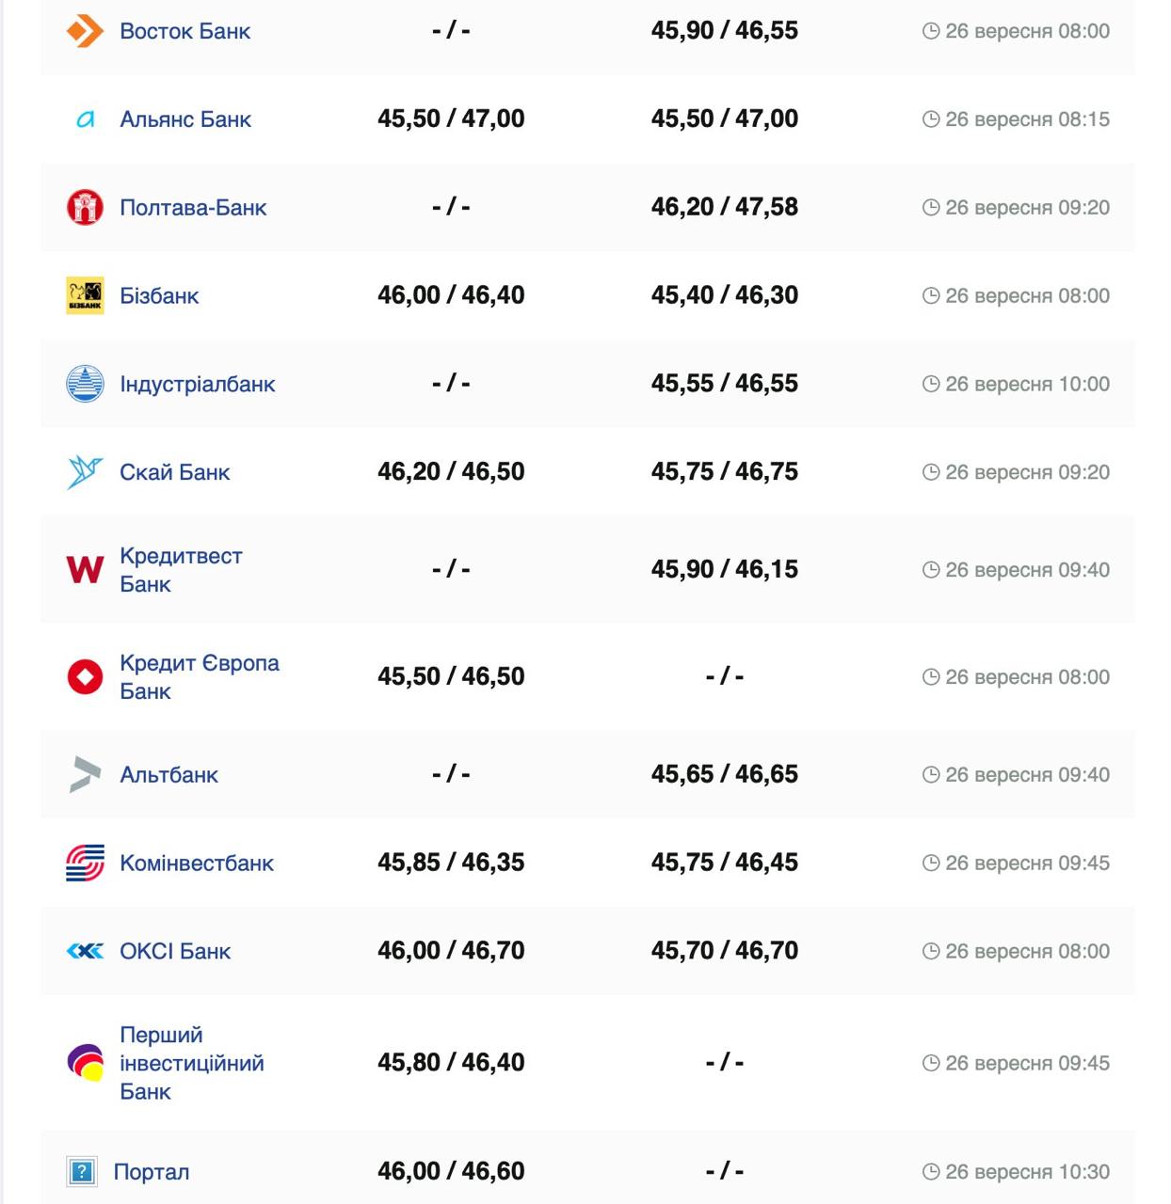Click the clock icon in Альтбанк row
The height and width of the screenshot is (1204, 1171).
click(931, 775)
